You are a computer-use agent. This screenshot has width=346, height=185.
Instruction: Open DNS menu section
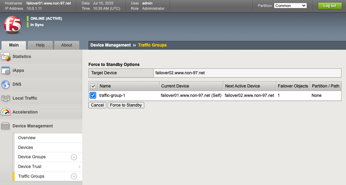[x=41, y=84]
